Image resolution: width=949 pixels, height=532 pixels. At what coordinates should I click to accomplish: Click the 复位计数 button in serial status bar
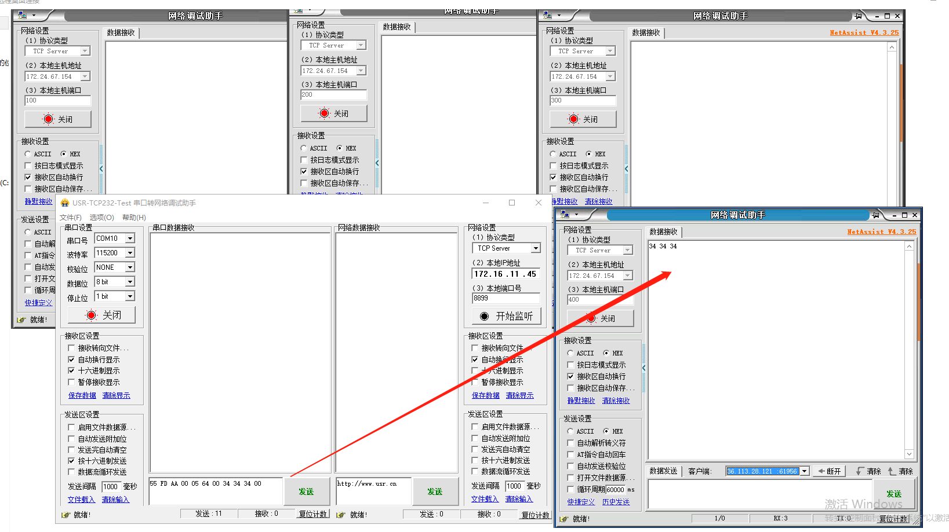tap(313, 514)
